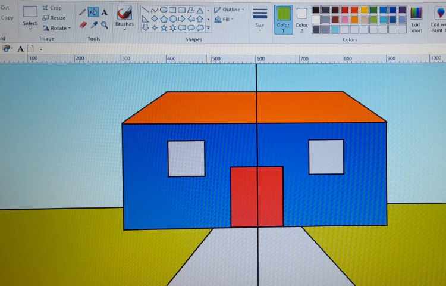This screenshot has width=446, height=286.
Task: Select the Pencil tool
Action: (83, 12)
